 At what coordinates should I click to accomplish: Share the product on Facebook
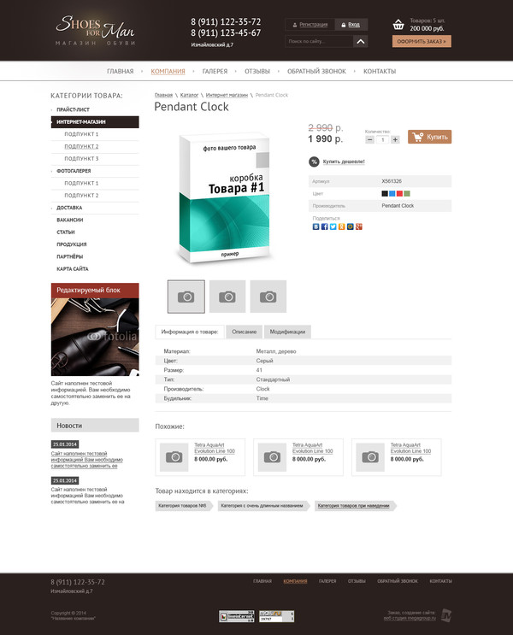point(325,226)
